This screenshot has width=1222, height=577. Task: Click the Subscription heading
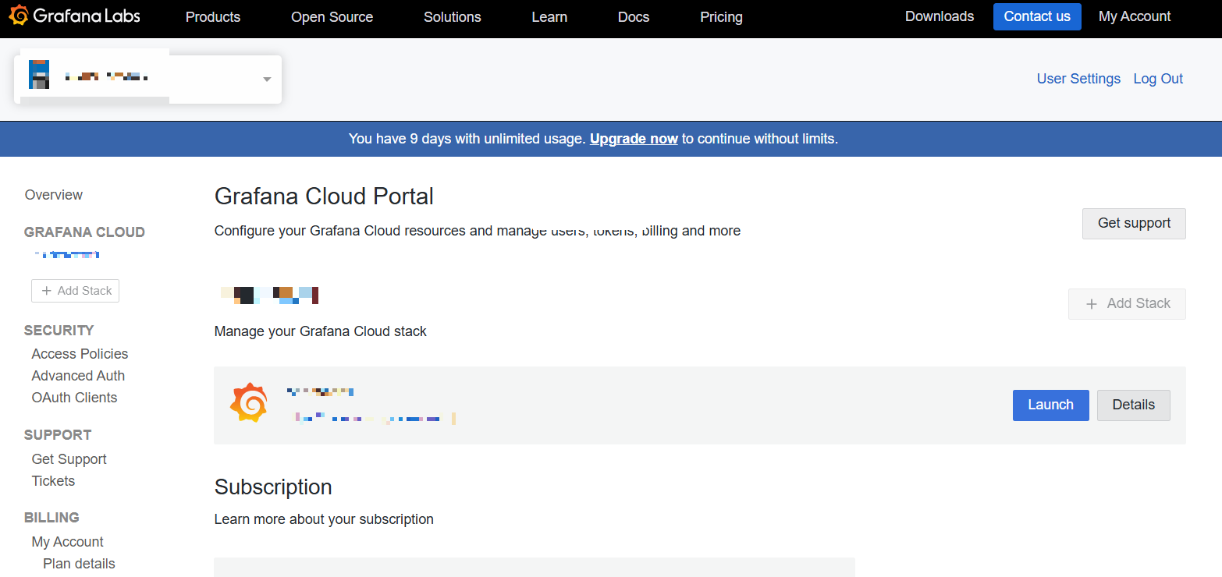pyautogui.click(x=273, y=487)
